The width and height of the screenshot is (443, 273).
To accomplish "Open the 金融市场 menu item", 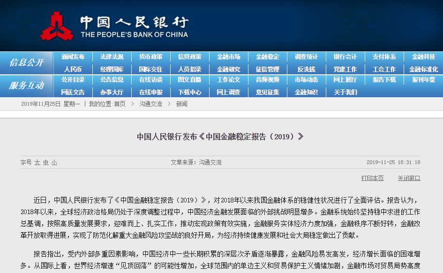I will pyautogui.click(x=229, y=57).
